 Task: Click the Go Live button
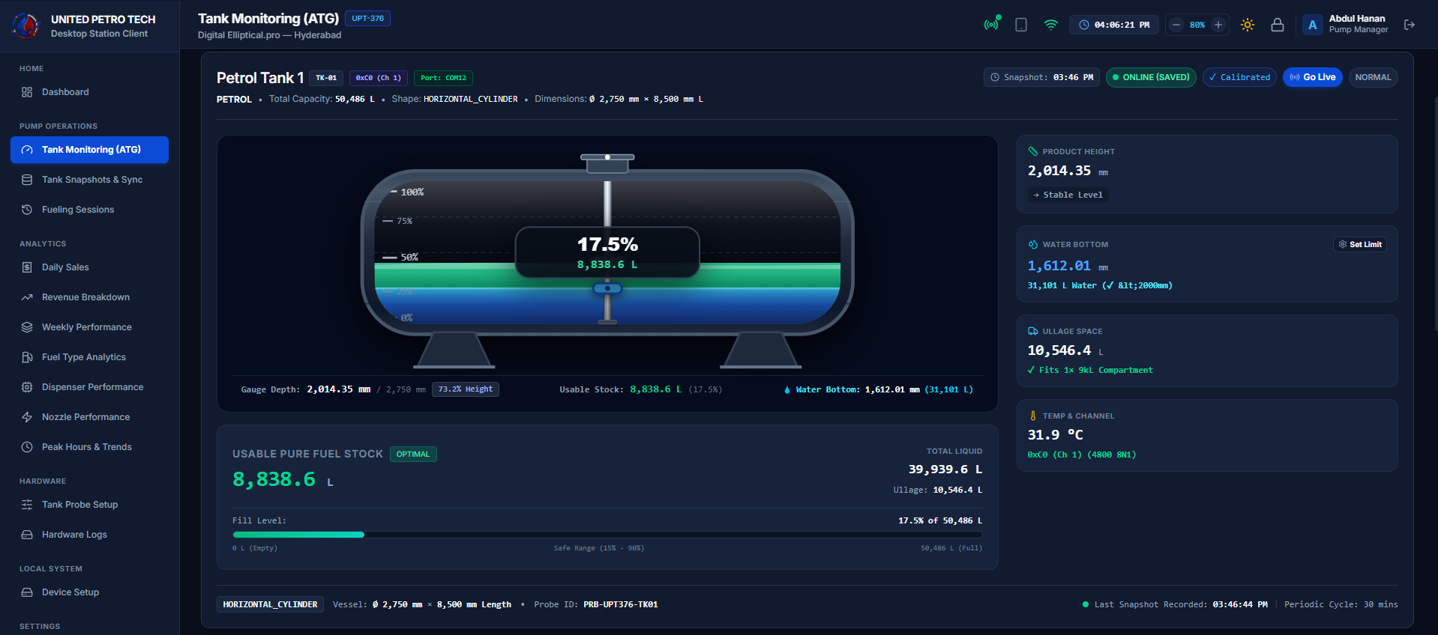click(x=1313, y=77)
